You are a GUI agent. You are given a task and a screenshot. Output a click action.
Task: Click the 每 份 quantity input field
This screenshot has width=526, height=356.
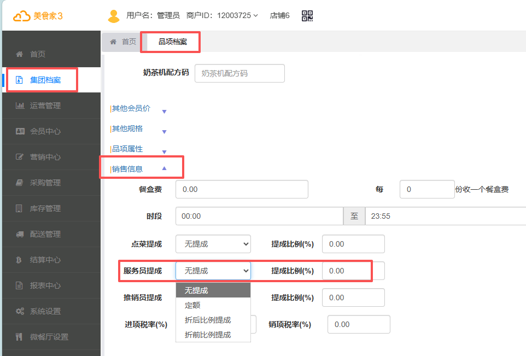tap(427, 189)
